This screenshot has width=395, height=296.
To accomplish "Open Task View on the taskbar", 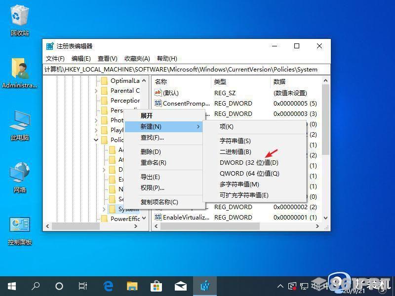I will [82, 286].
